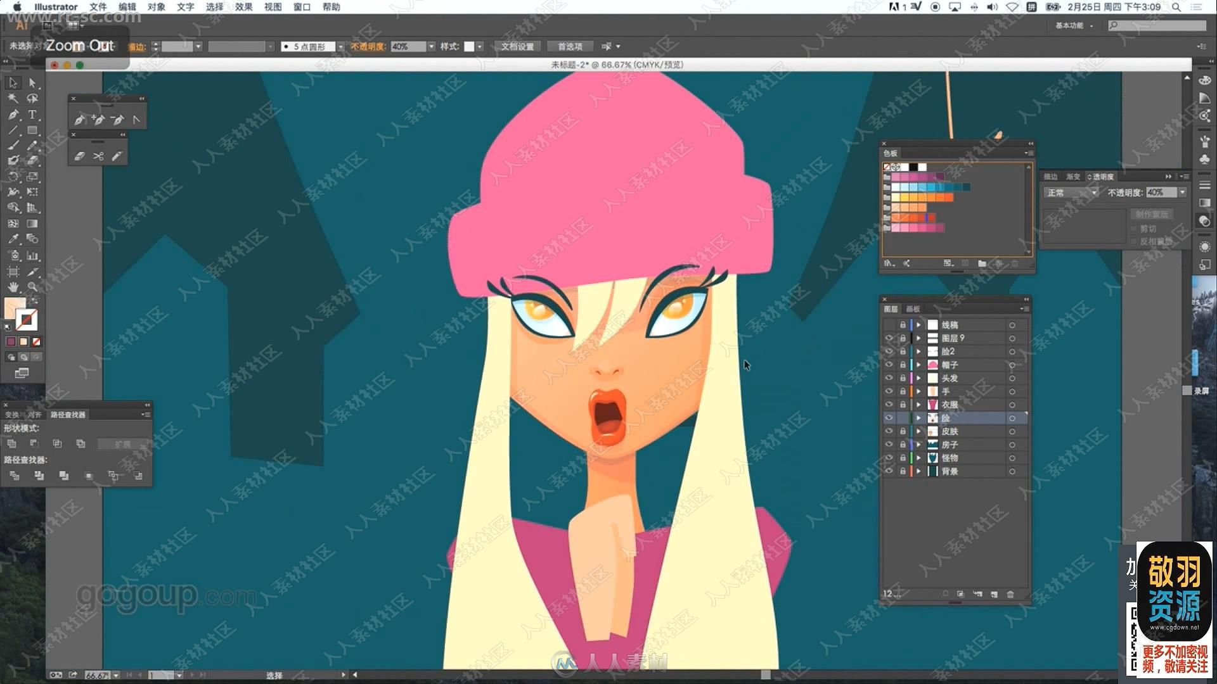Screen dimensions: 1217x684
Task: Click black swatch in Swatches panel
Action: tap(913, 167)
